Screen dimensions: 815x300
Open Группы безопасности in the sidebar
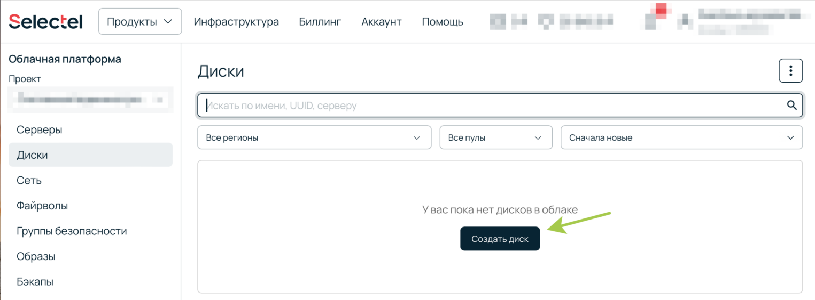pos(72,231)
